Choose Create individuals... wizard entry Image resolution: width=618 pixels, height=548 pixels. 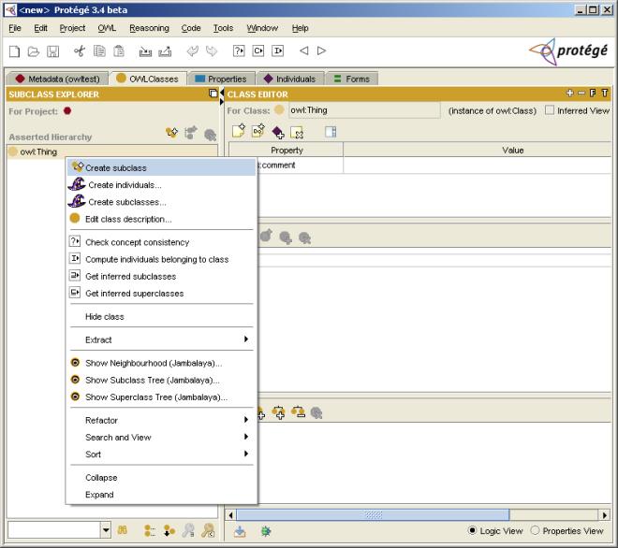pyautogui.click(x=162, y=184)
